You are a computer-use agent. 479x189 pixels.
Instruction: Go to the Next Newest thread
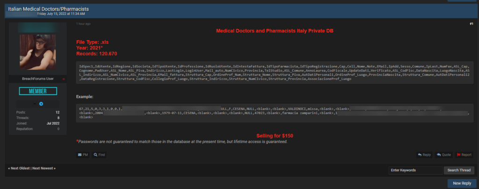coord(44,168)
